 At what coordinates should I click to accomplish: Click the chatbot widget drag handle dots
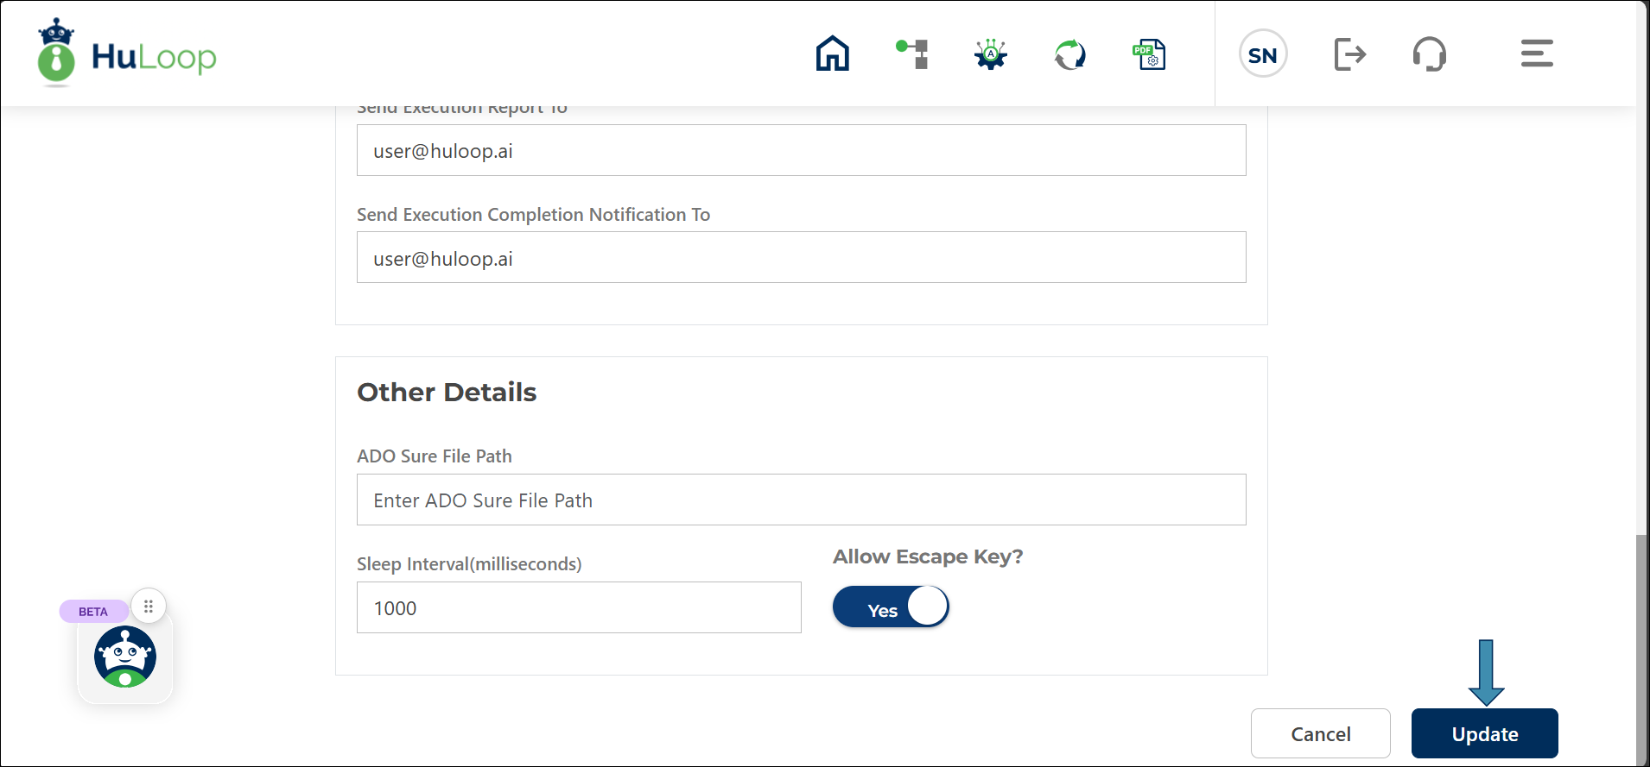coord(149,607)
